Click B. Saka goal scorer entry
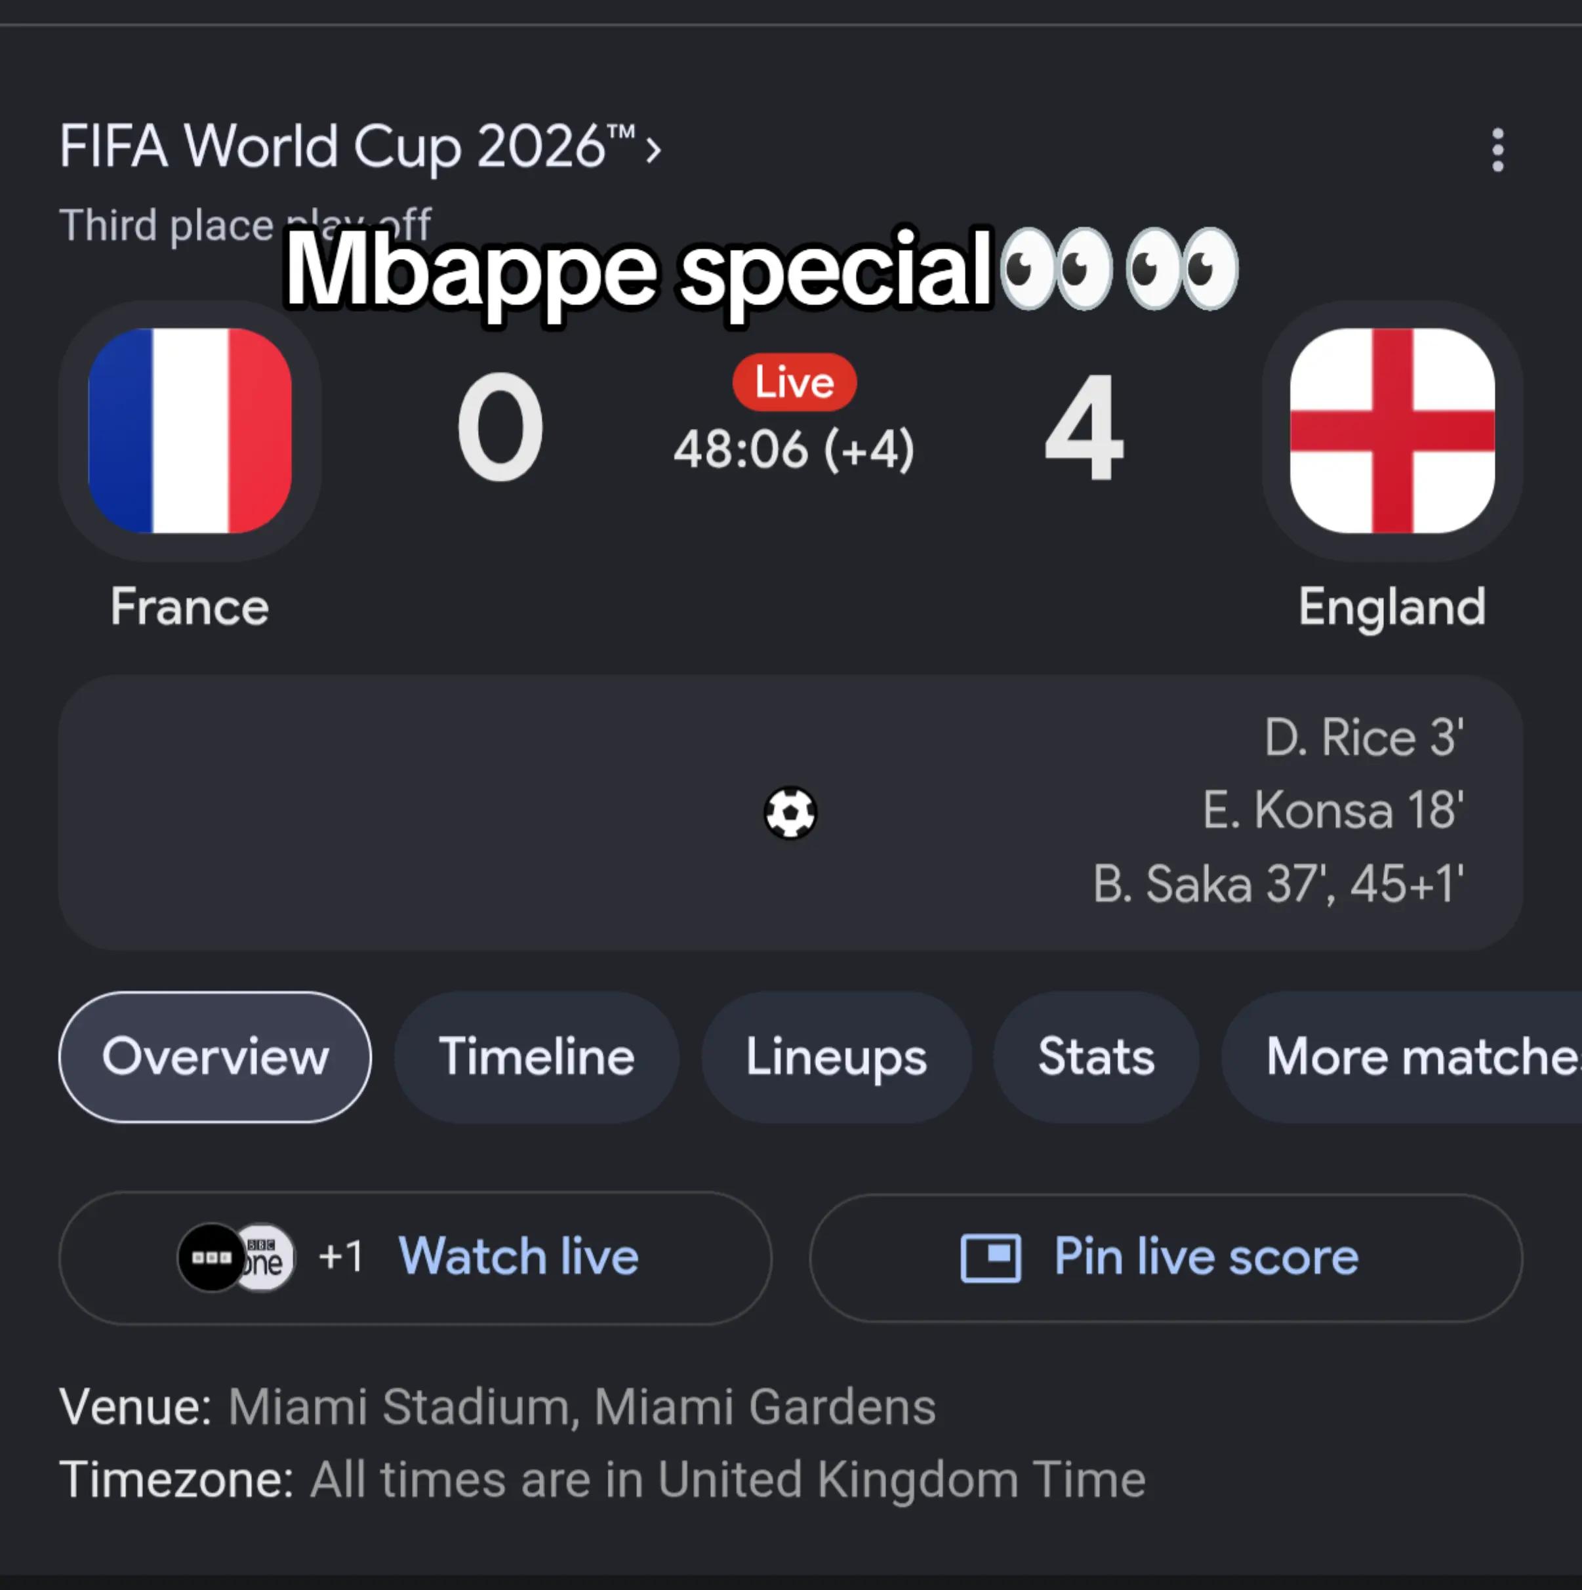The height and width of the screenshot is (1590, 1582). point(1278,884)
